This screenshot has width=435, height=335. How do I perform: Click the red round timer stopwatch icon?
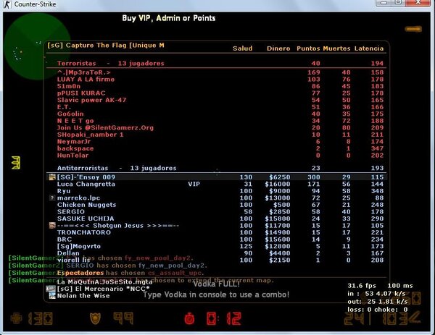click(x=190, y=318)
